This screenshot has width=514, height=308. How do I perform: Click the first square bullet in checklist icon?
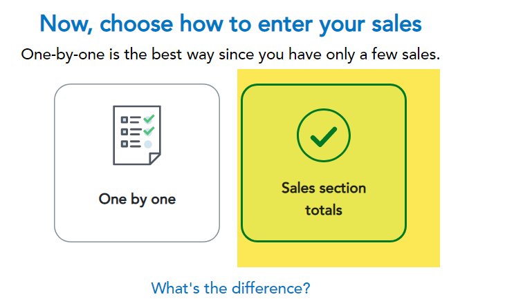pos(125,119)
